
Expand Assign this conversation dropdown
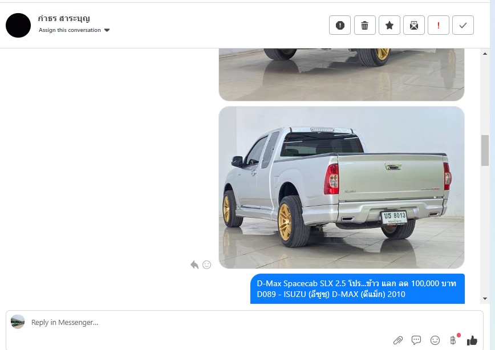pyautogui.click(x=107, y=30)
